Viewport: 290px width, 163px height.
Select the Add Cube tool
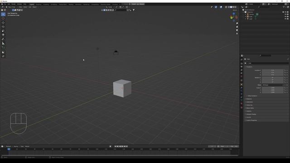[3, 48]
